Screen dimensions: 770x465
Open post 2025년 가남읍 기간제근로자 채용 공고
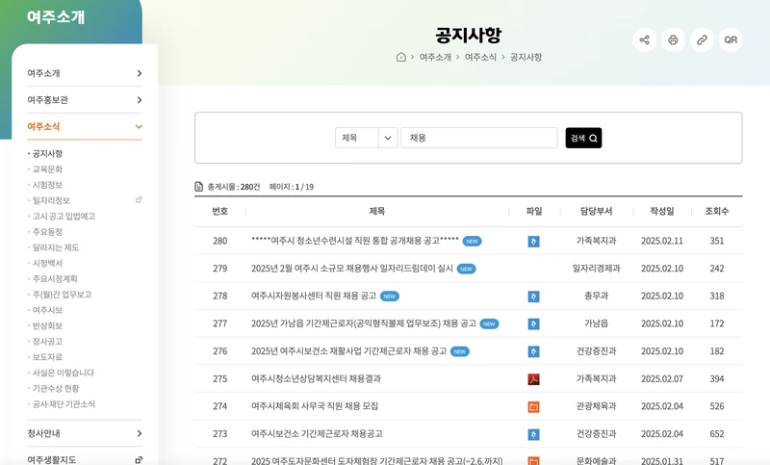tap(364, 323)
